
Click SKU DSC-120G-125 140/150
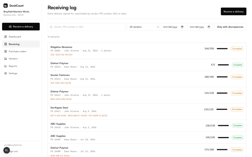61,55
